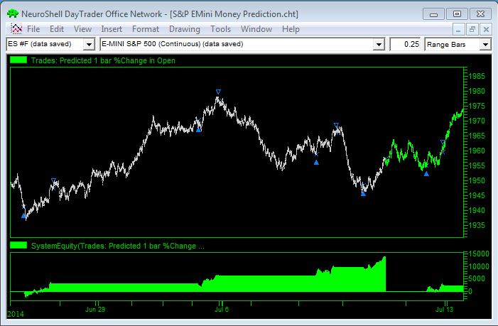
Task: Select the Trades: Predicted 1 bar %Change label
Action: click(x=103, y=60)
